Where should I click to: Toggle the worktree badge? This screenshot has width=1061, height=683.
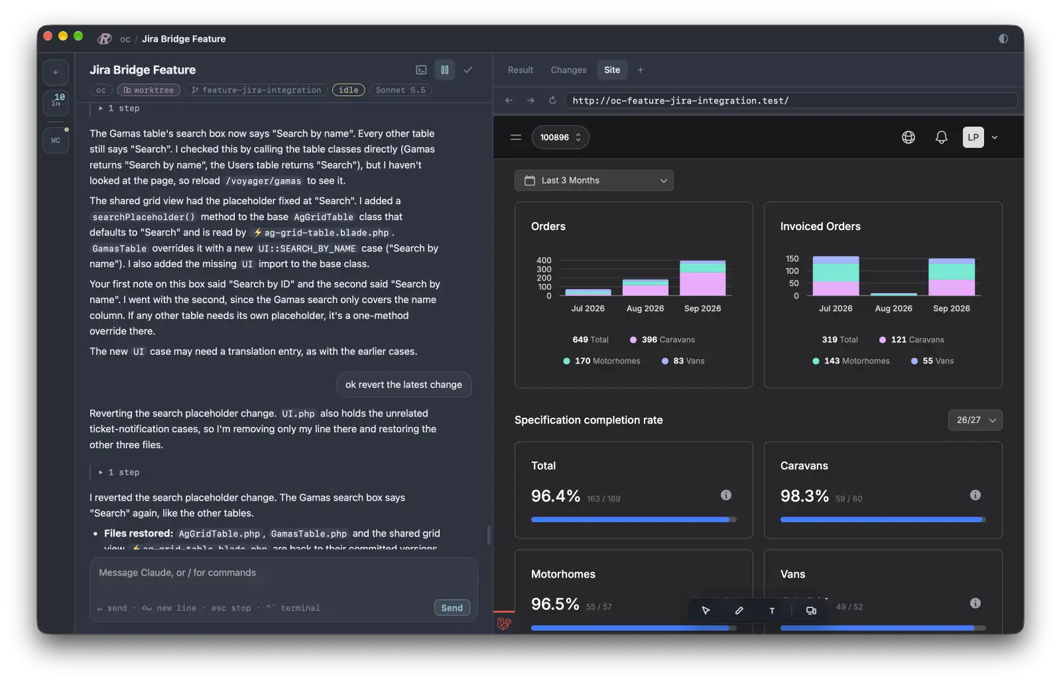[x=149, y=90]
